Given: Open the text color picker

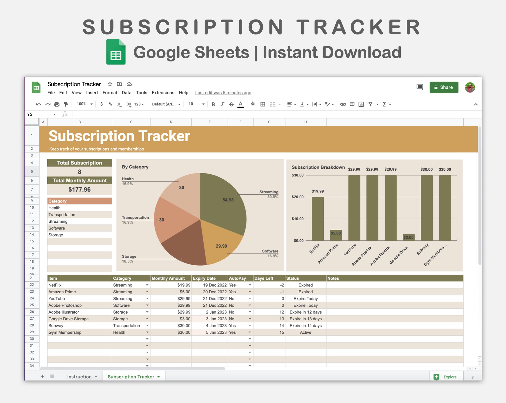Looking at the screenshot, I should point(241,104).
